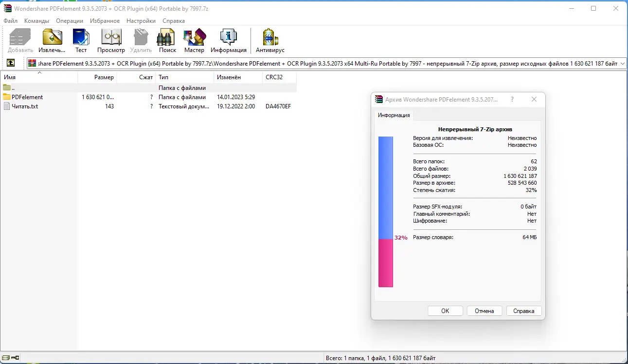Expand the address path dropdown

click(x=623, y=64)
